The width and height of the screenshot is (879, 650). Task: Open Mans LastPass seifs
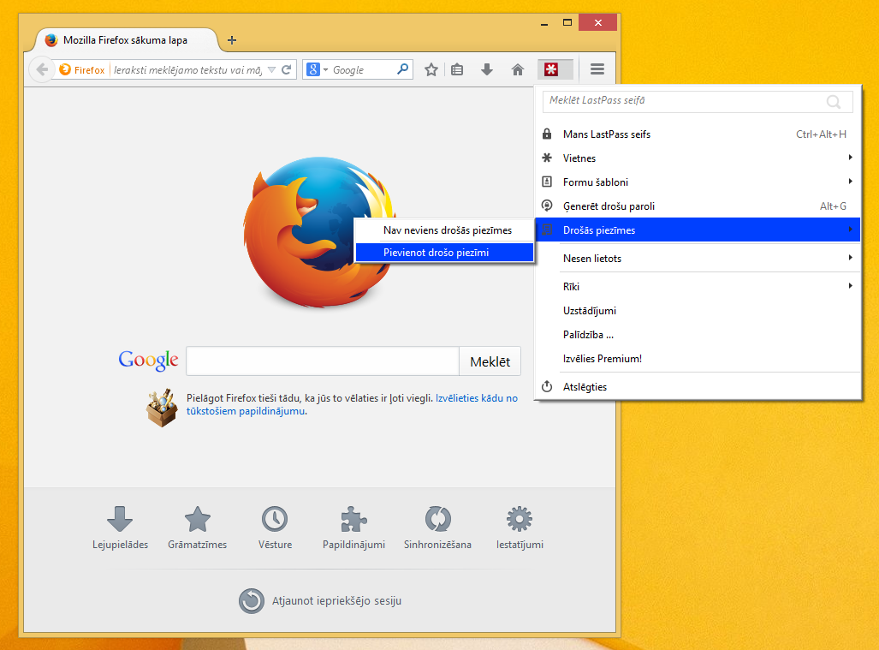tap(698, 134)
